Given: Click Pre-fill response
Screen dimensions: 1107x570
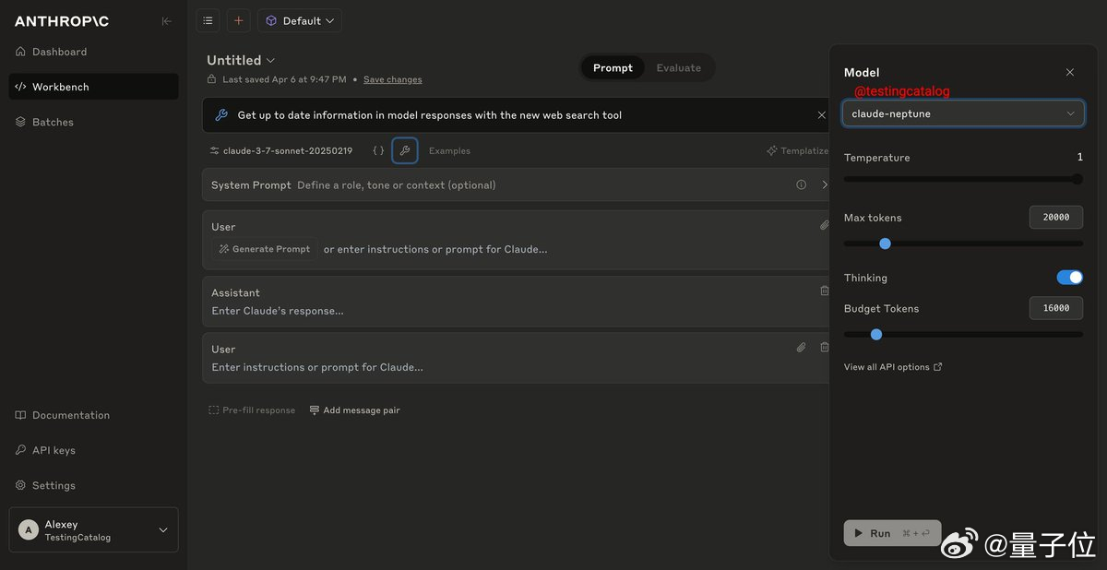Looking at the screenshot, I should tap(252, 410).
